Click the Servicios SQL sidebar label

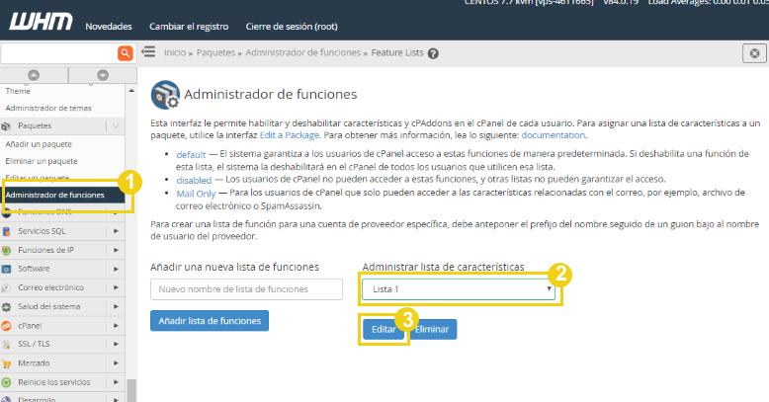[42, 231]
